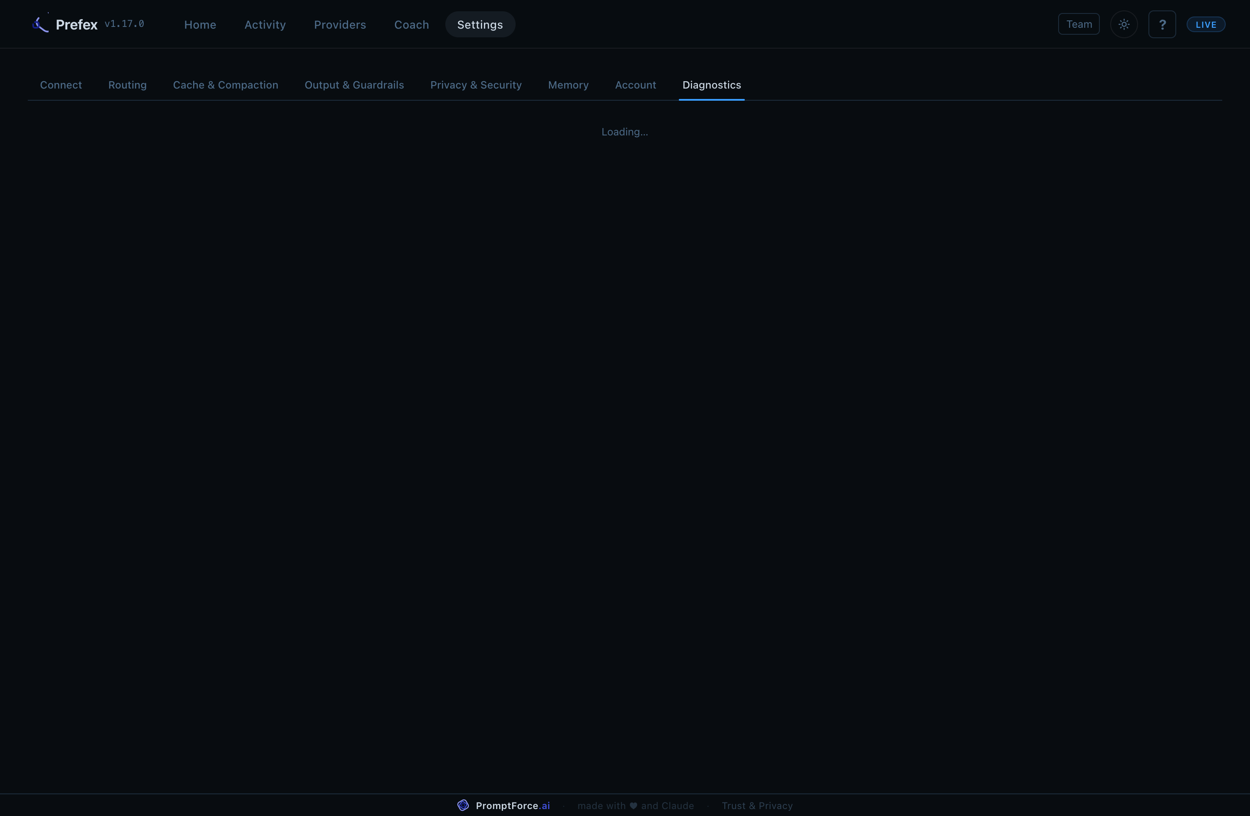Image resolution: width=1250 pixels, height=816 pixels.
Task: Navigate to Providers
Action: pyautogui.click(x=340, y=25)
